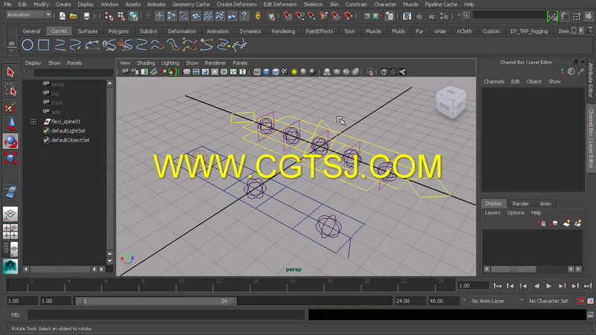Choose four view layout icon

pyautogui.click(x=10, y=232)
